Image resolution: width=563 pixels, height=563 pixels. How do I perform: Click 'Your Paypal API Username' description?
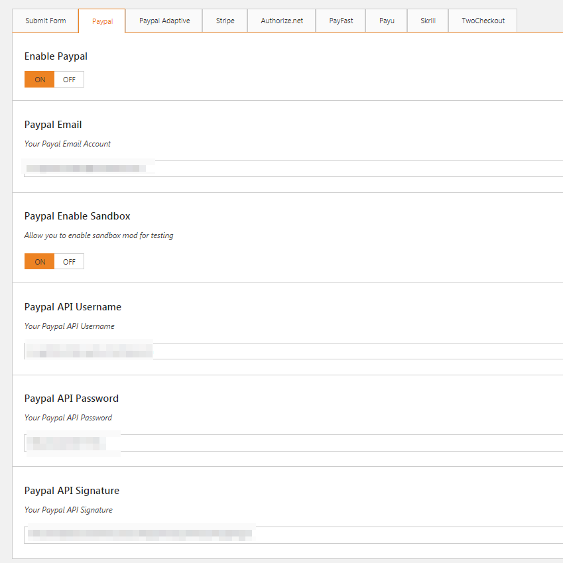[70, 326]
